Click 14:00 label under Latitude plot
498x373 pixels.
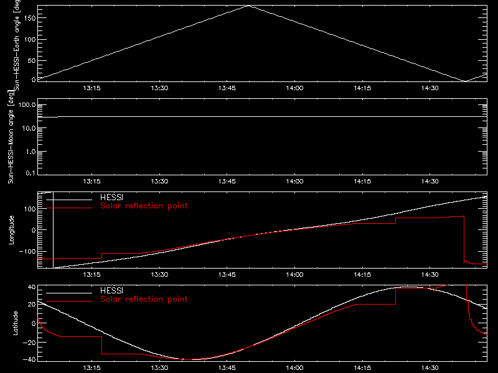tap(294, 368)
